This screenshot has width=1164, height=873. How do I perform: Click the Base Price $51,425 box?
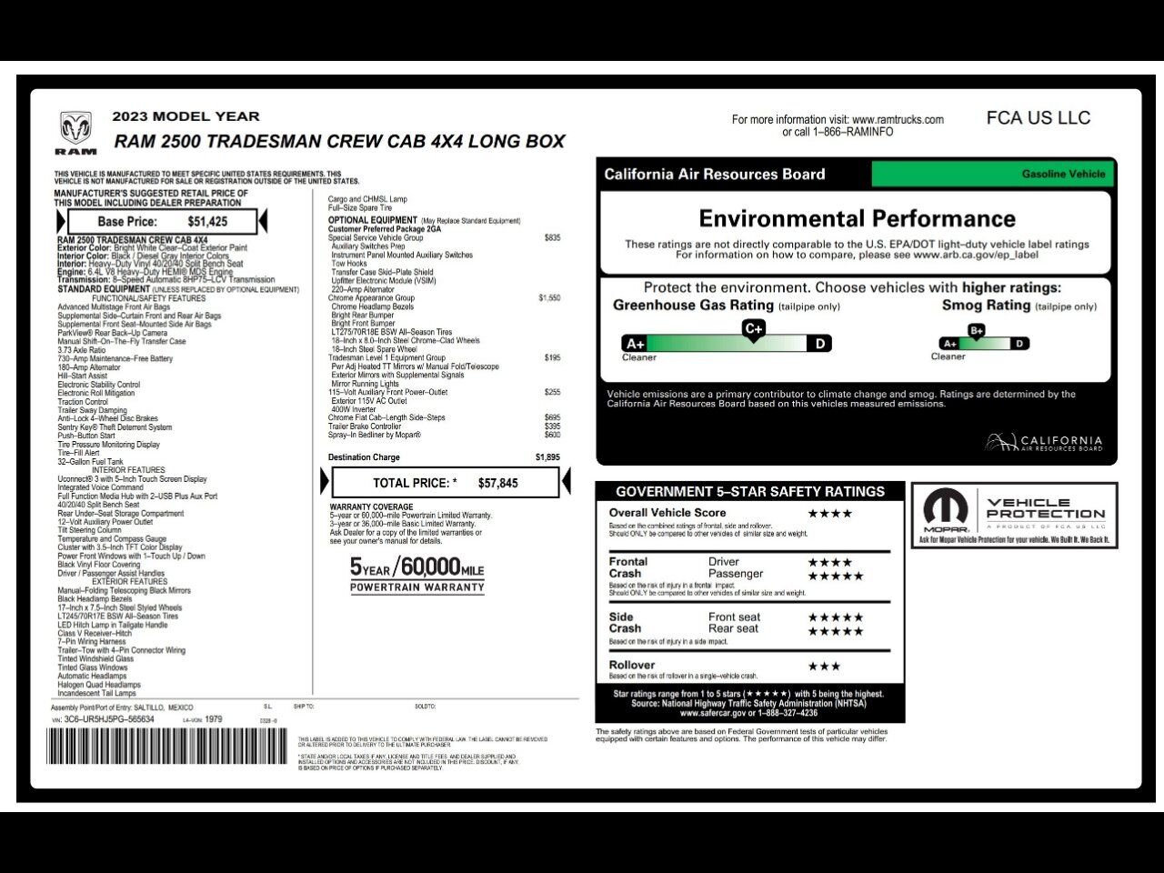pyautogui.click(x=163, y=221)
